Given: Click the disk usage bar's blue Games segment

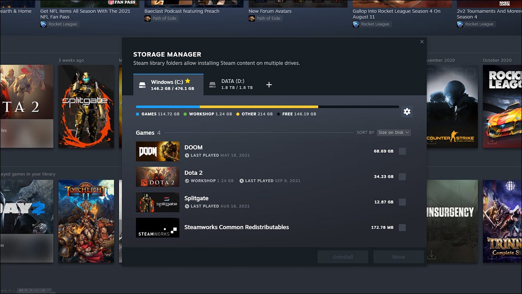Looking at the screenshot, I should [168, 107].
